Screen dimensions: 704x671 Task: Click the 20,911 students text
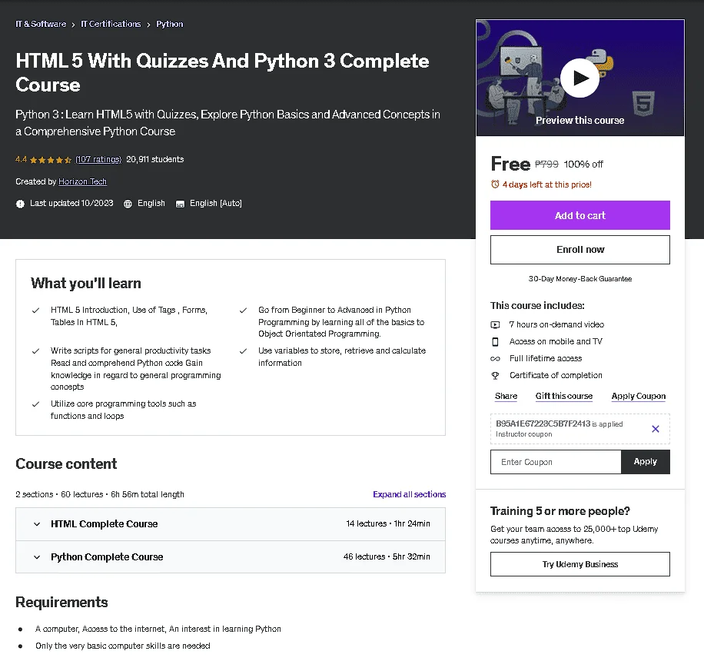coord(155,159)
